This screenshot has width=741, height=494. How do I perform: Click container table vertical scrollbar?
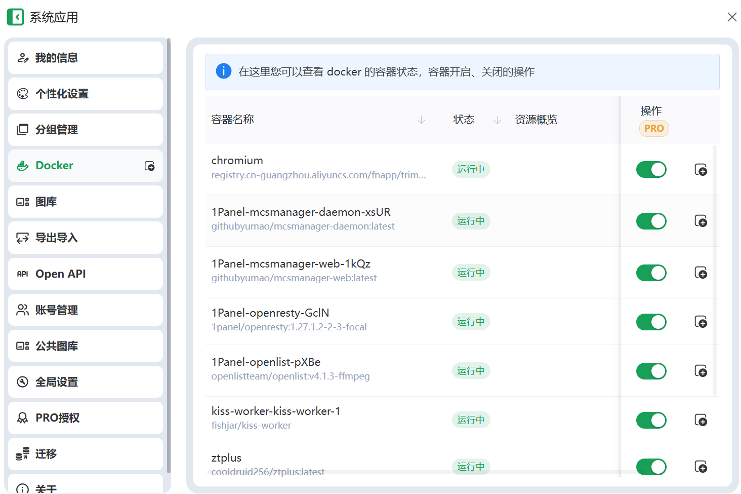tap(715, 270)
